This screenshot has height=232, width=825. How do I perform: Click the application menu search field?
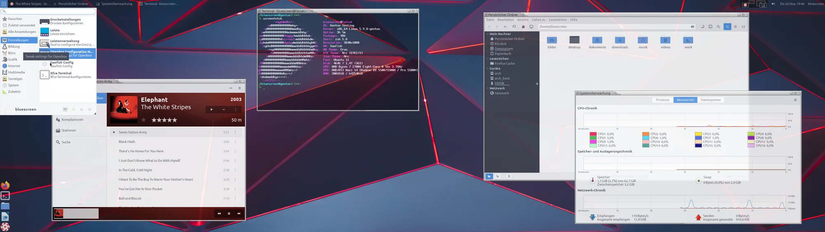pyautogui.click(x=48, y=12)
